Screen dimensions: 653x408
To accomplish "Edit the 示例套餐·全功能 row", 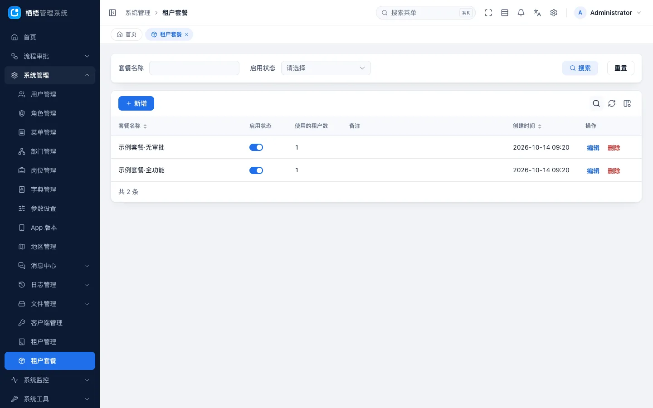I will tap(593, 171).
